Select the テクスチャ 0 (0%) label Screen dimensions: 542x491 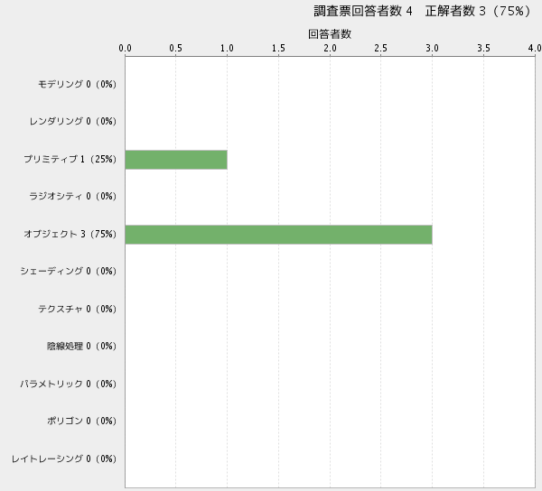[78, 310]
